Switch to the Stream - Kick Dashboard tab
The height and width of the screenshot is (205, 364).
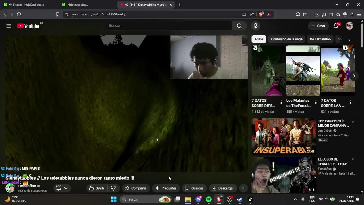click(28, 5)
